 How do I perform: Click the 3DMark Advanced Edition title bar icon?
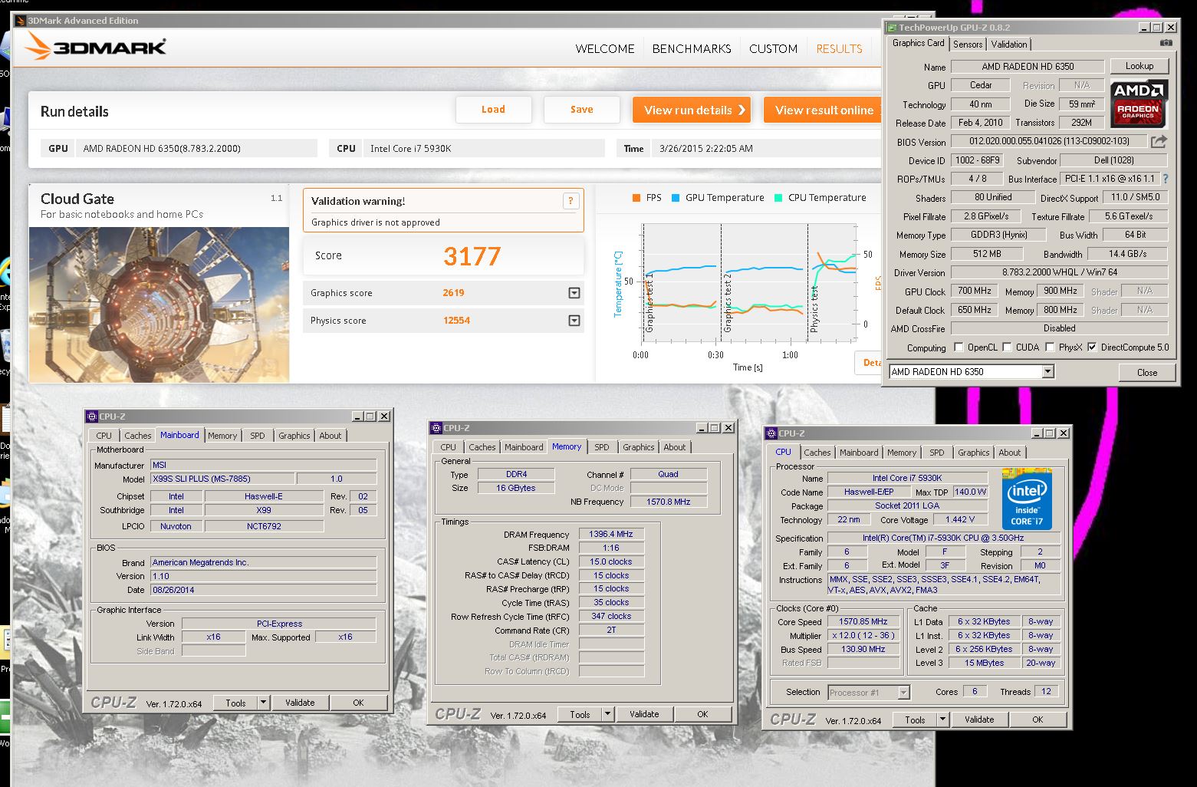pos(21,21)
